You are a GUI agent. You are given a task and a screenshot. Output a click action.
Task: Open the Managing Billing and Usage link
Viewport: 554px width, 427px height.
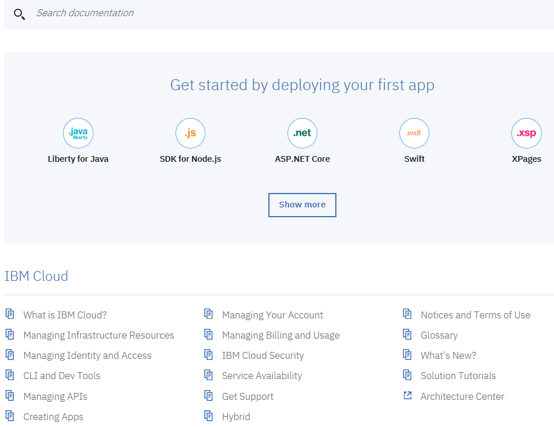(x=280, y=335)
